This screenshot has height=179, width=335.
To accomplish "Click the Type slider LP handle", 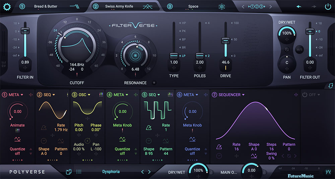I will [174, 56].
